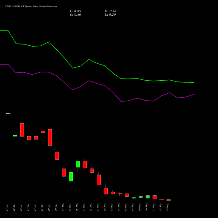Click the '15 May' date axis label
This screenshot has width=218, height=218.
(126, 208)
